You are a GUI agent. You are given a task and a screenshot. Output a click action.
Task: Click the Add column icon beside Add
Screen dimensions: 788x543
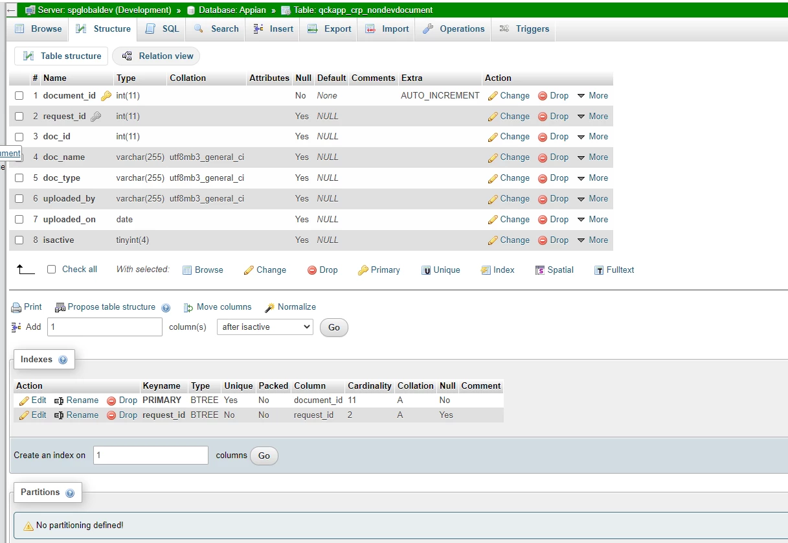[x=16, y=327]
